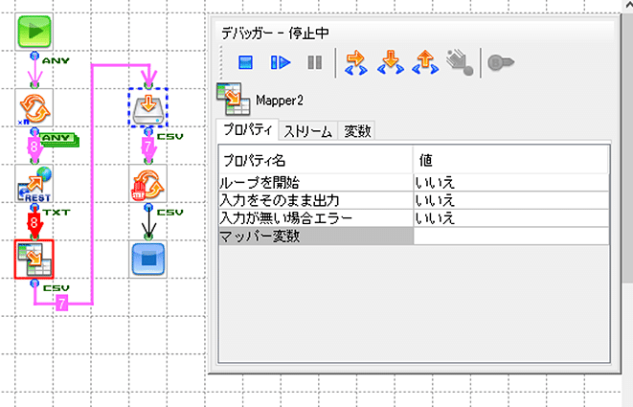Click the greyed hand breakpoint icon
The height and width of the screenshot is (407, 633).
459,63
